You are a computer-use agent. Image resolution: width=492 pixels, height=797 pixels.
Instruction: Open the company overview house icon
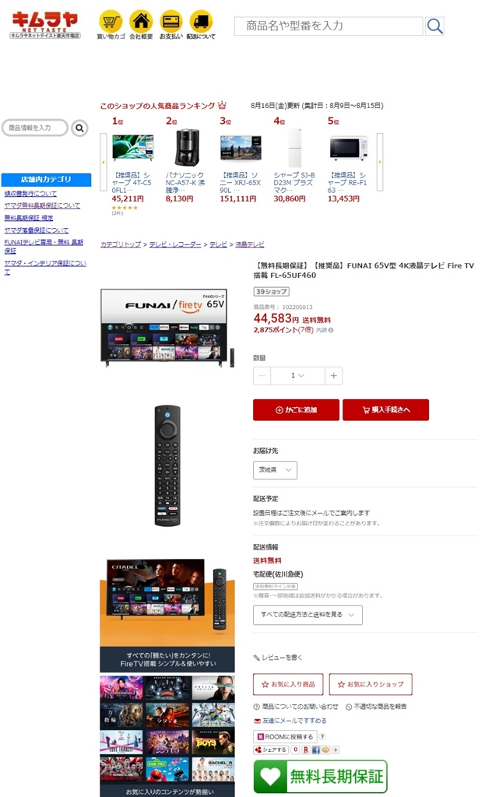pyautogui.click(x=141, y=22)
